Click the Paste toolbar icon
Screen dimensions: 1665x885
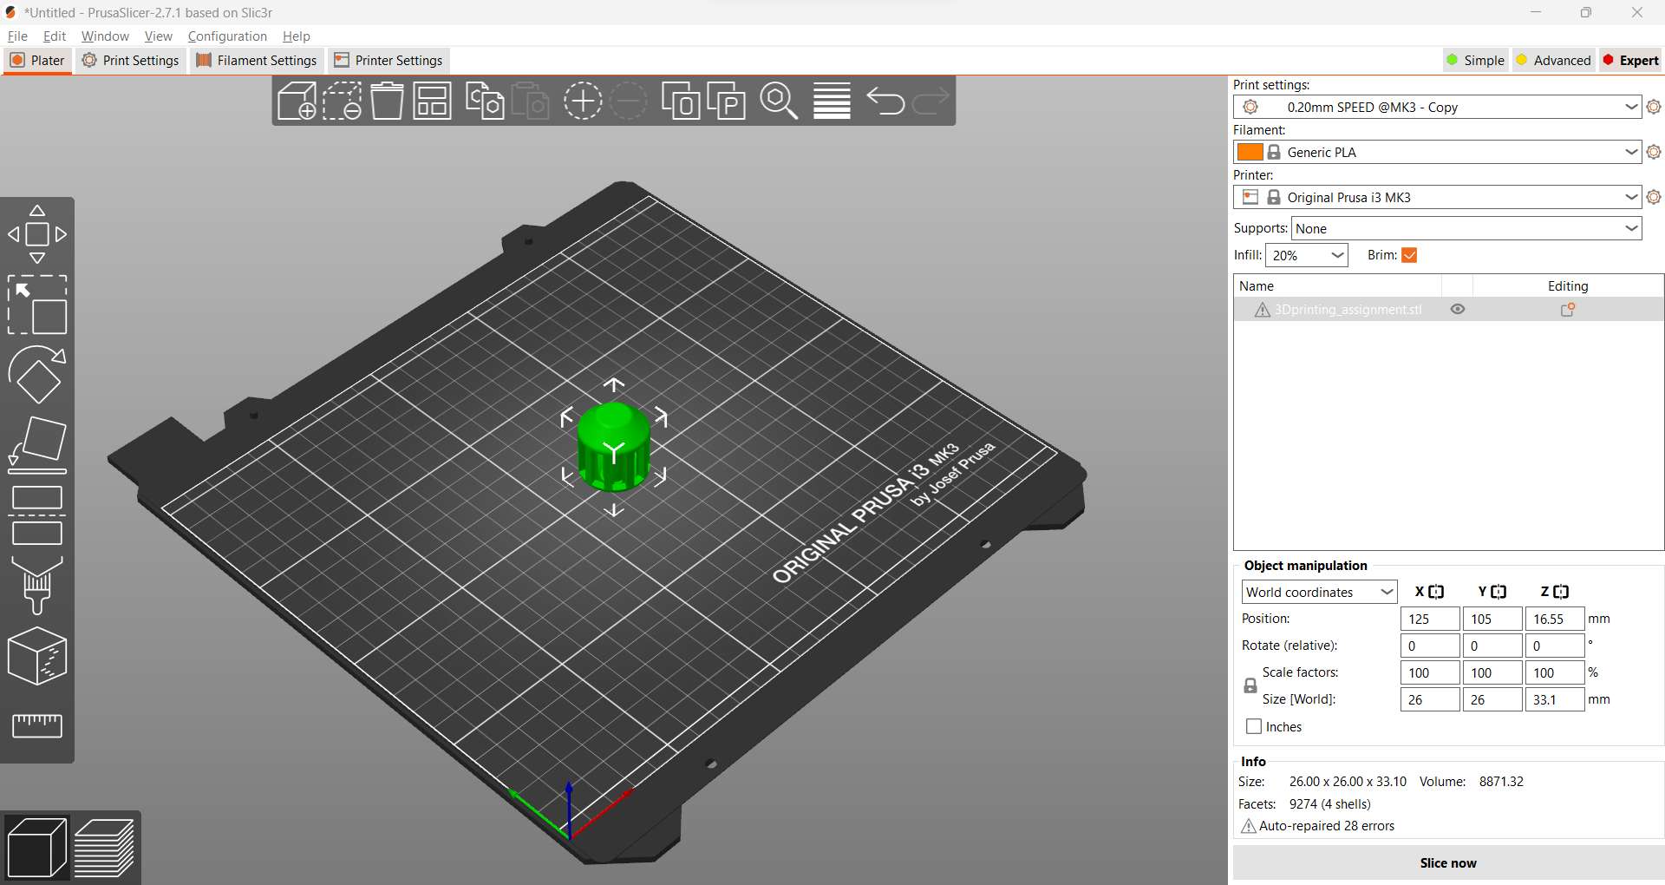530,102
